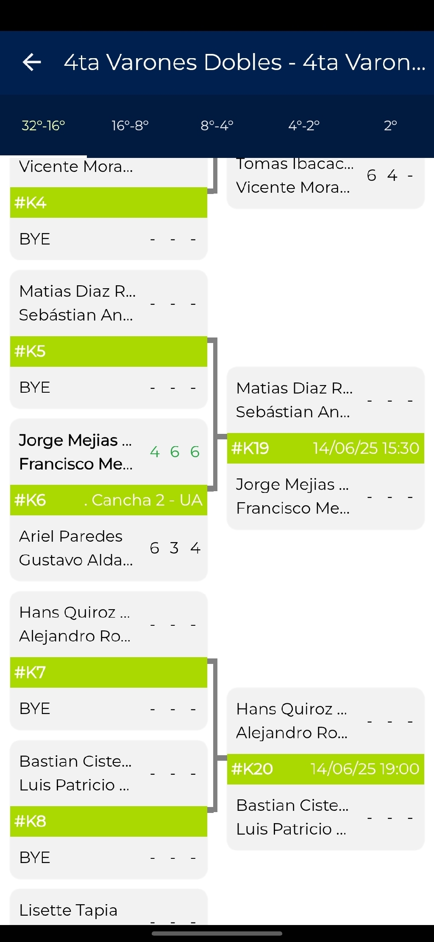Viewport: 434px width, 942px height.
Task: Switch to the 32°-16° round tab
Action: click(x=43, y=126)
